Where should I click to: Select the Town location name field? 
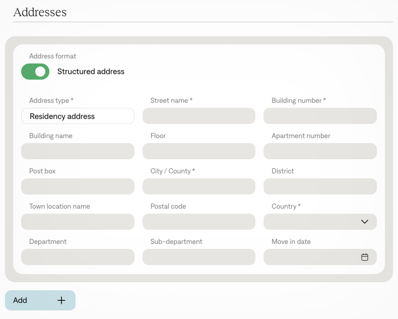point(78,222)
